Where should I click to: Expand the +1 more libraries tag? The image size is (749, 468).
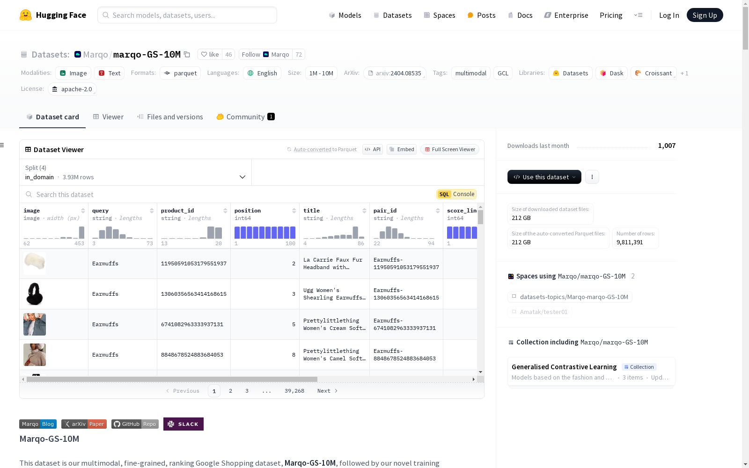pyautogui.click(x=684, y=73)
